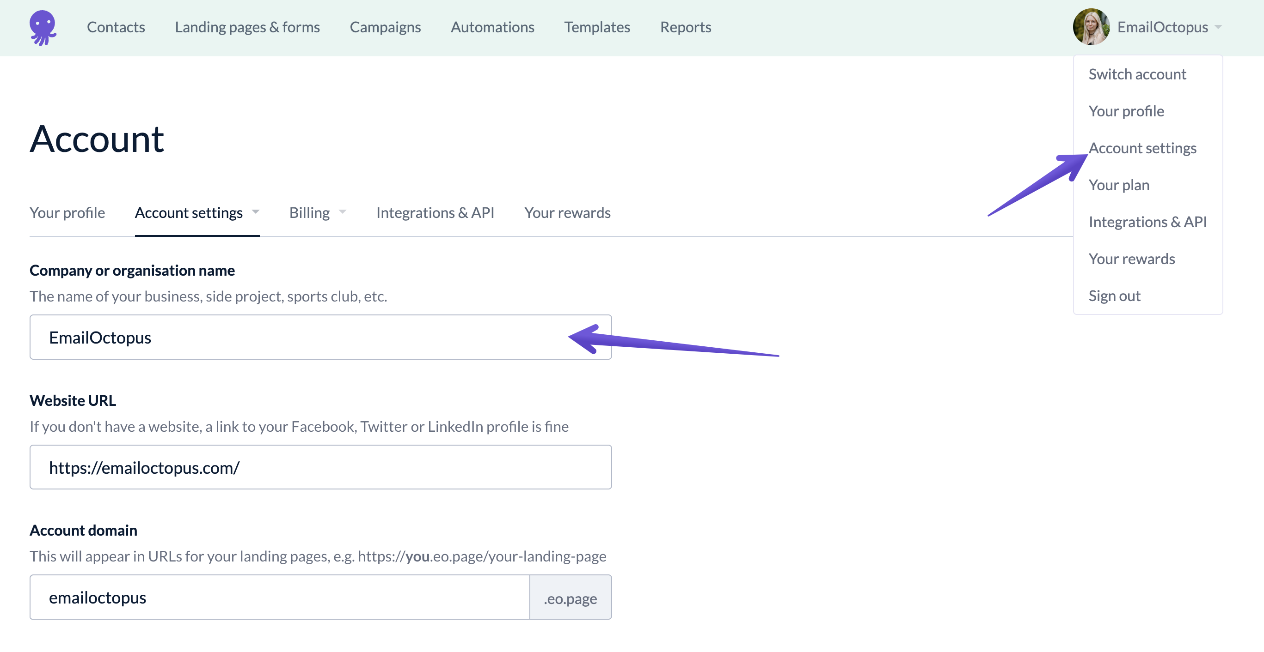Select the Account settings tab label
This screenshot has height=652, width=1264.
click(x=189, y=212)
